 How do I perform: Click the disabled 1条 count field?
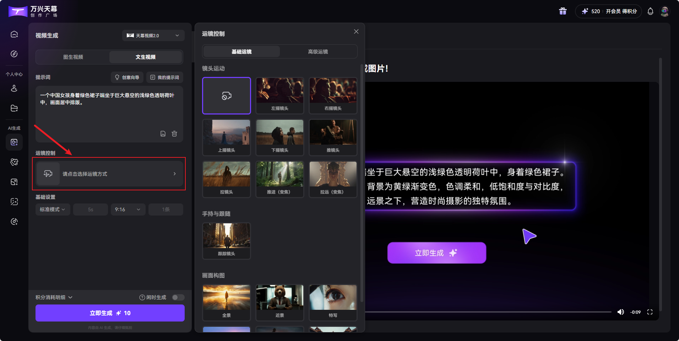pyautogui.click(x=166, y=209)
